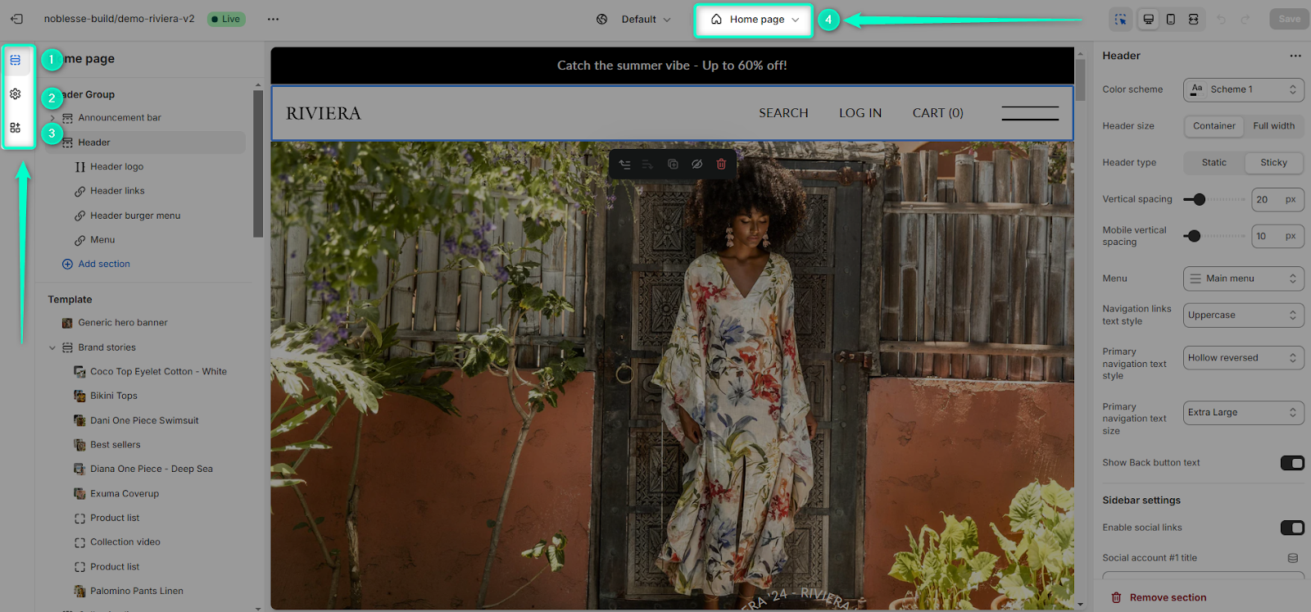Open the Default market dropdown

click(646, 20)
